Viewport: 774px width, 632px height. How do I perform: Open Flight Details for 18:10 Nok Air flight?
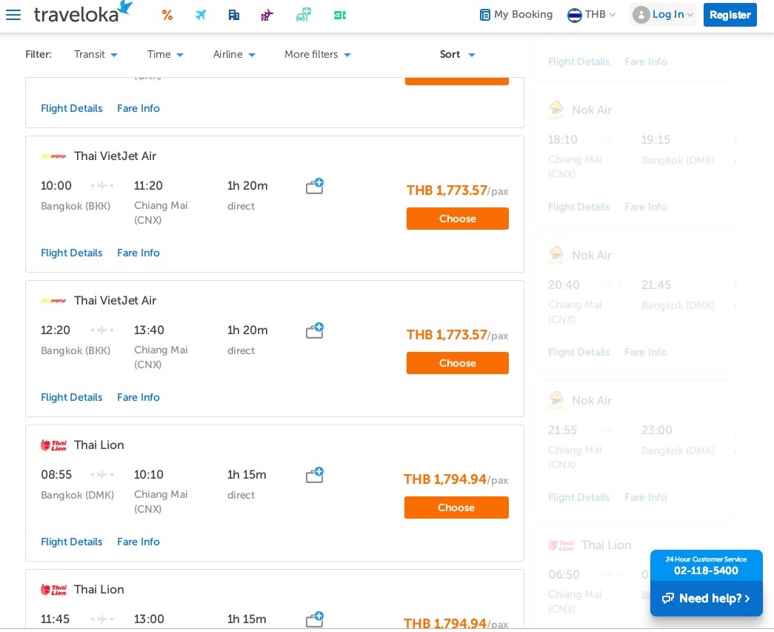(579, 207)
